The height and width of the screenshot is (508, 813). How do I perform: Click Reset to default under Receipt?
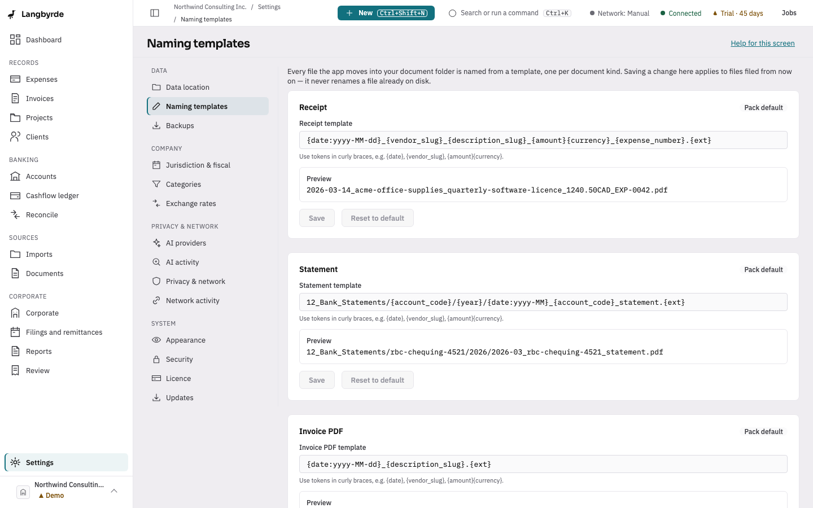tap(378, 218)
